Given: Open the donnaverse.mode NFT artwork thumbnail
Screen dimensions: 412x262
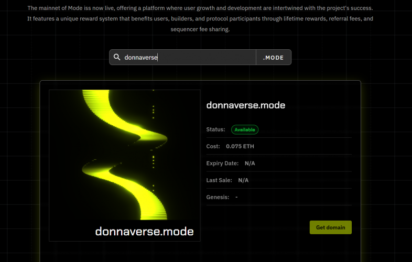Looking at the screenshot, I should [125, 166].
